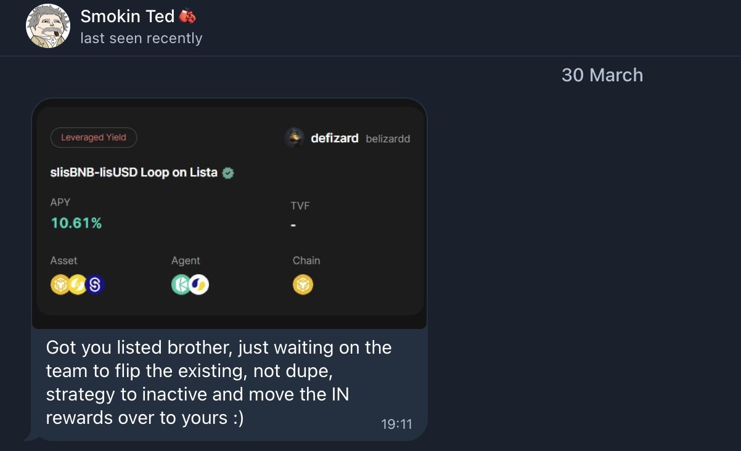The height and width of the screenshot is (451, 741).
Task: Click the 30 March date label
Action: (602, 75)
